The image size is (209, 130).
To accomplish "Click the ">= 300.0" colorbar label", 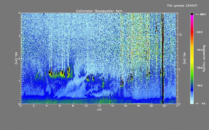I will pyautogui.click(x=201, y=14).
